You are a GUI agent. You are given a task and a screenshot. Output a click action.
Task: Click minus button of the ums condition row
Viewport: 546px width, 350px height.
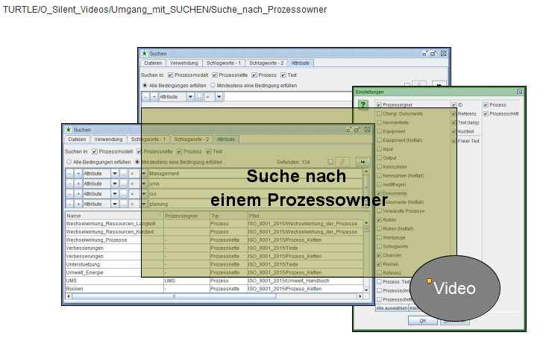(69, 184)
